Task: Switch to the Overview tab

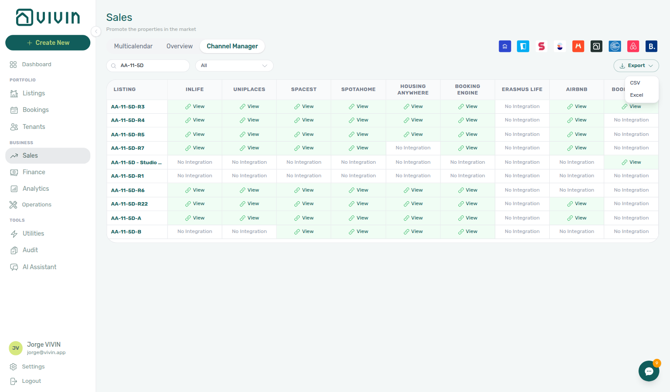Action: [x=179, y=46]
